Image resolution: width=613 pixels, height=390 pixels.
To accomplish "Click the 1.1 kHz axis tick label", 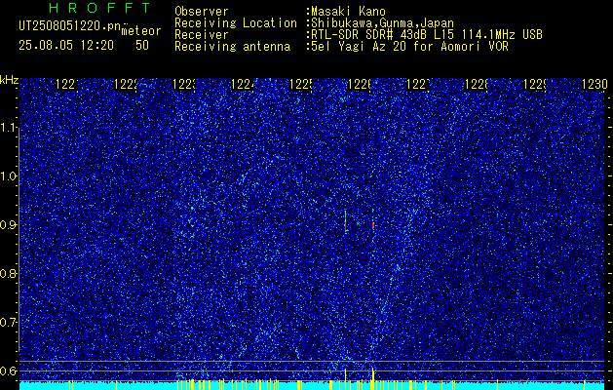I will coord(9,128).
